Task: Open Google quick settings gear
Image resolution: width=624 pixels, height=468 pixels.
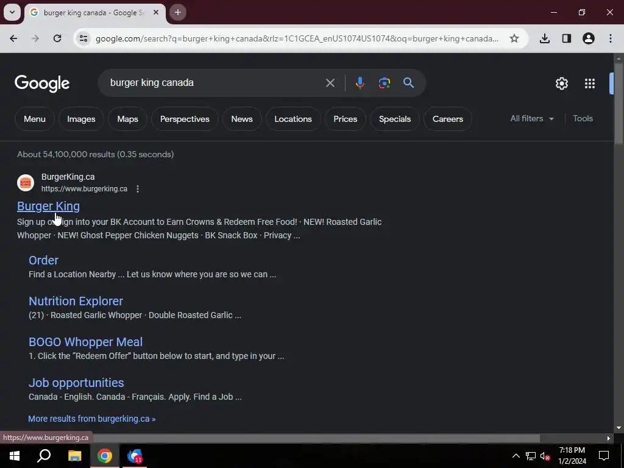Action: click(x=561, y=83)
